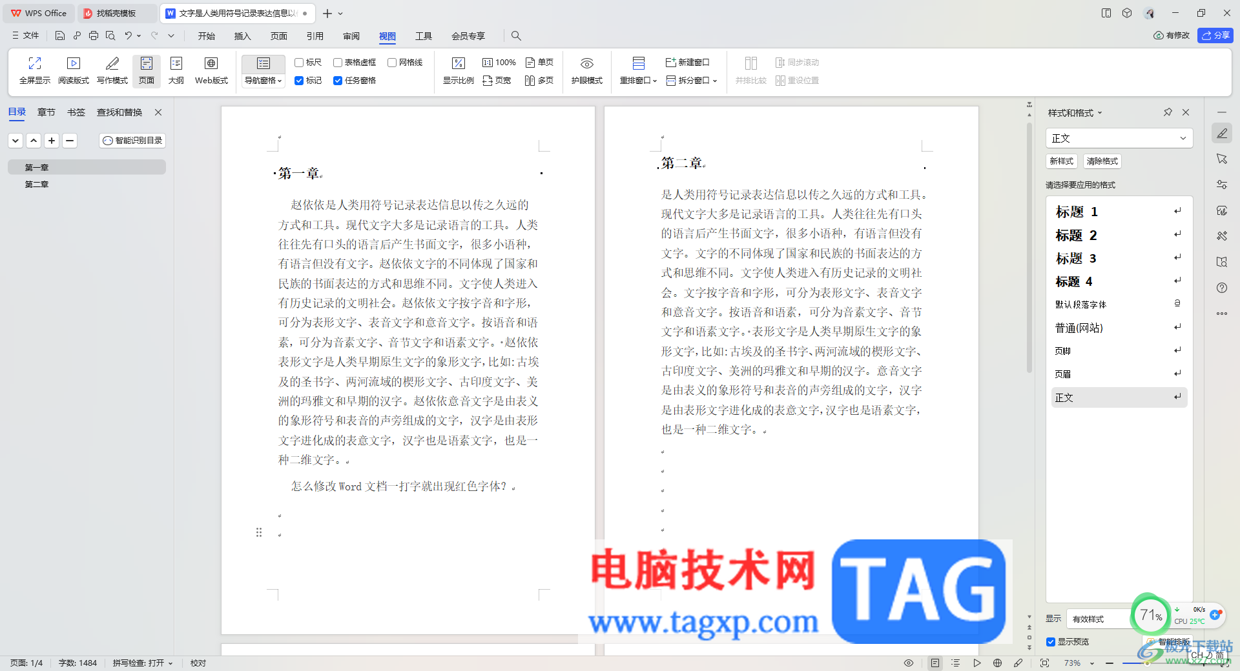Click the 找稻壳模板 tab

point(116,13)
